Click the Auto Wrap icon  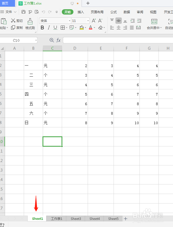coord(171,21)
